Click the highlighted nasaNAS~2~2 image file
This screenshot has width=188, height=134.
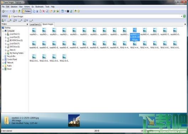click(x=135, y=34)
